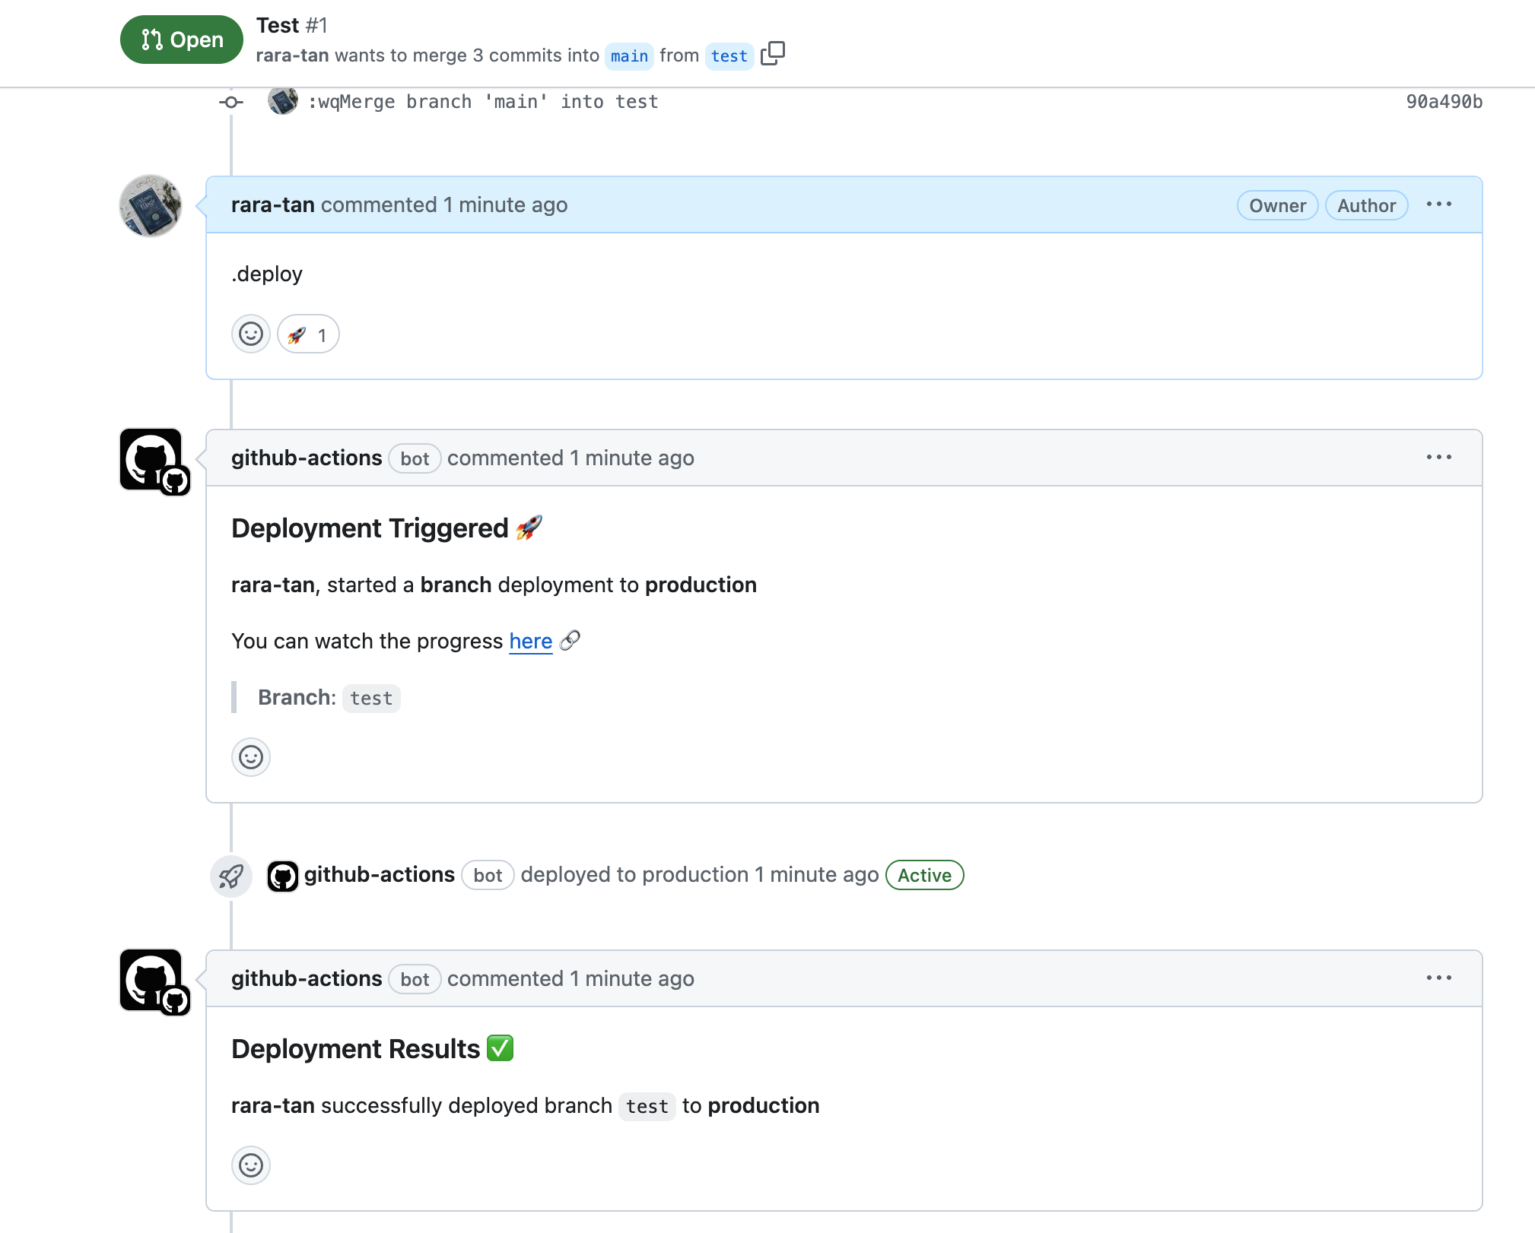Screen dimensions: 1535x1233
Task: Select the rocket deployment event icon
Action: 231,876
